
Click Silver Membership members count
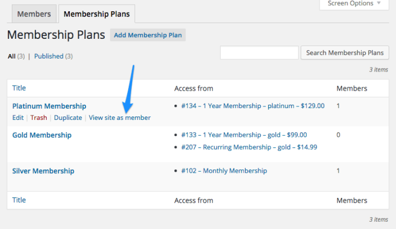[338, 170]
